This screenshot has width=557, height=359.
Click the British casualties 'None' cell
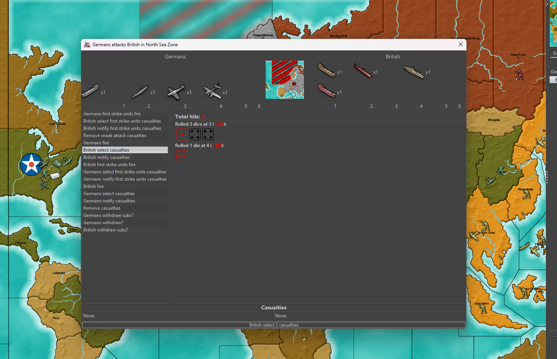[x=370, y=316]
